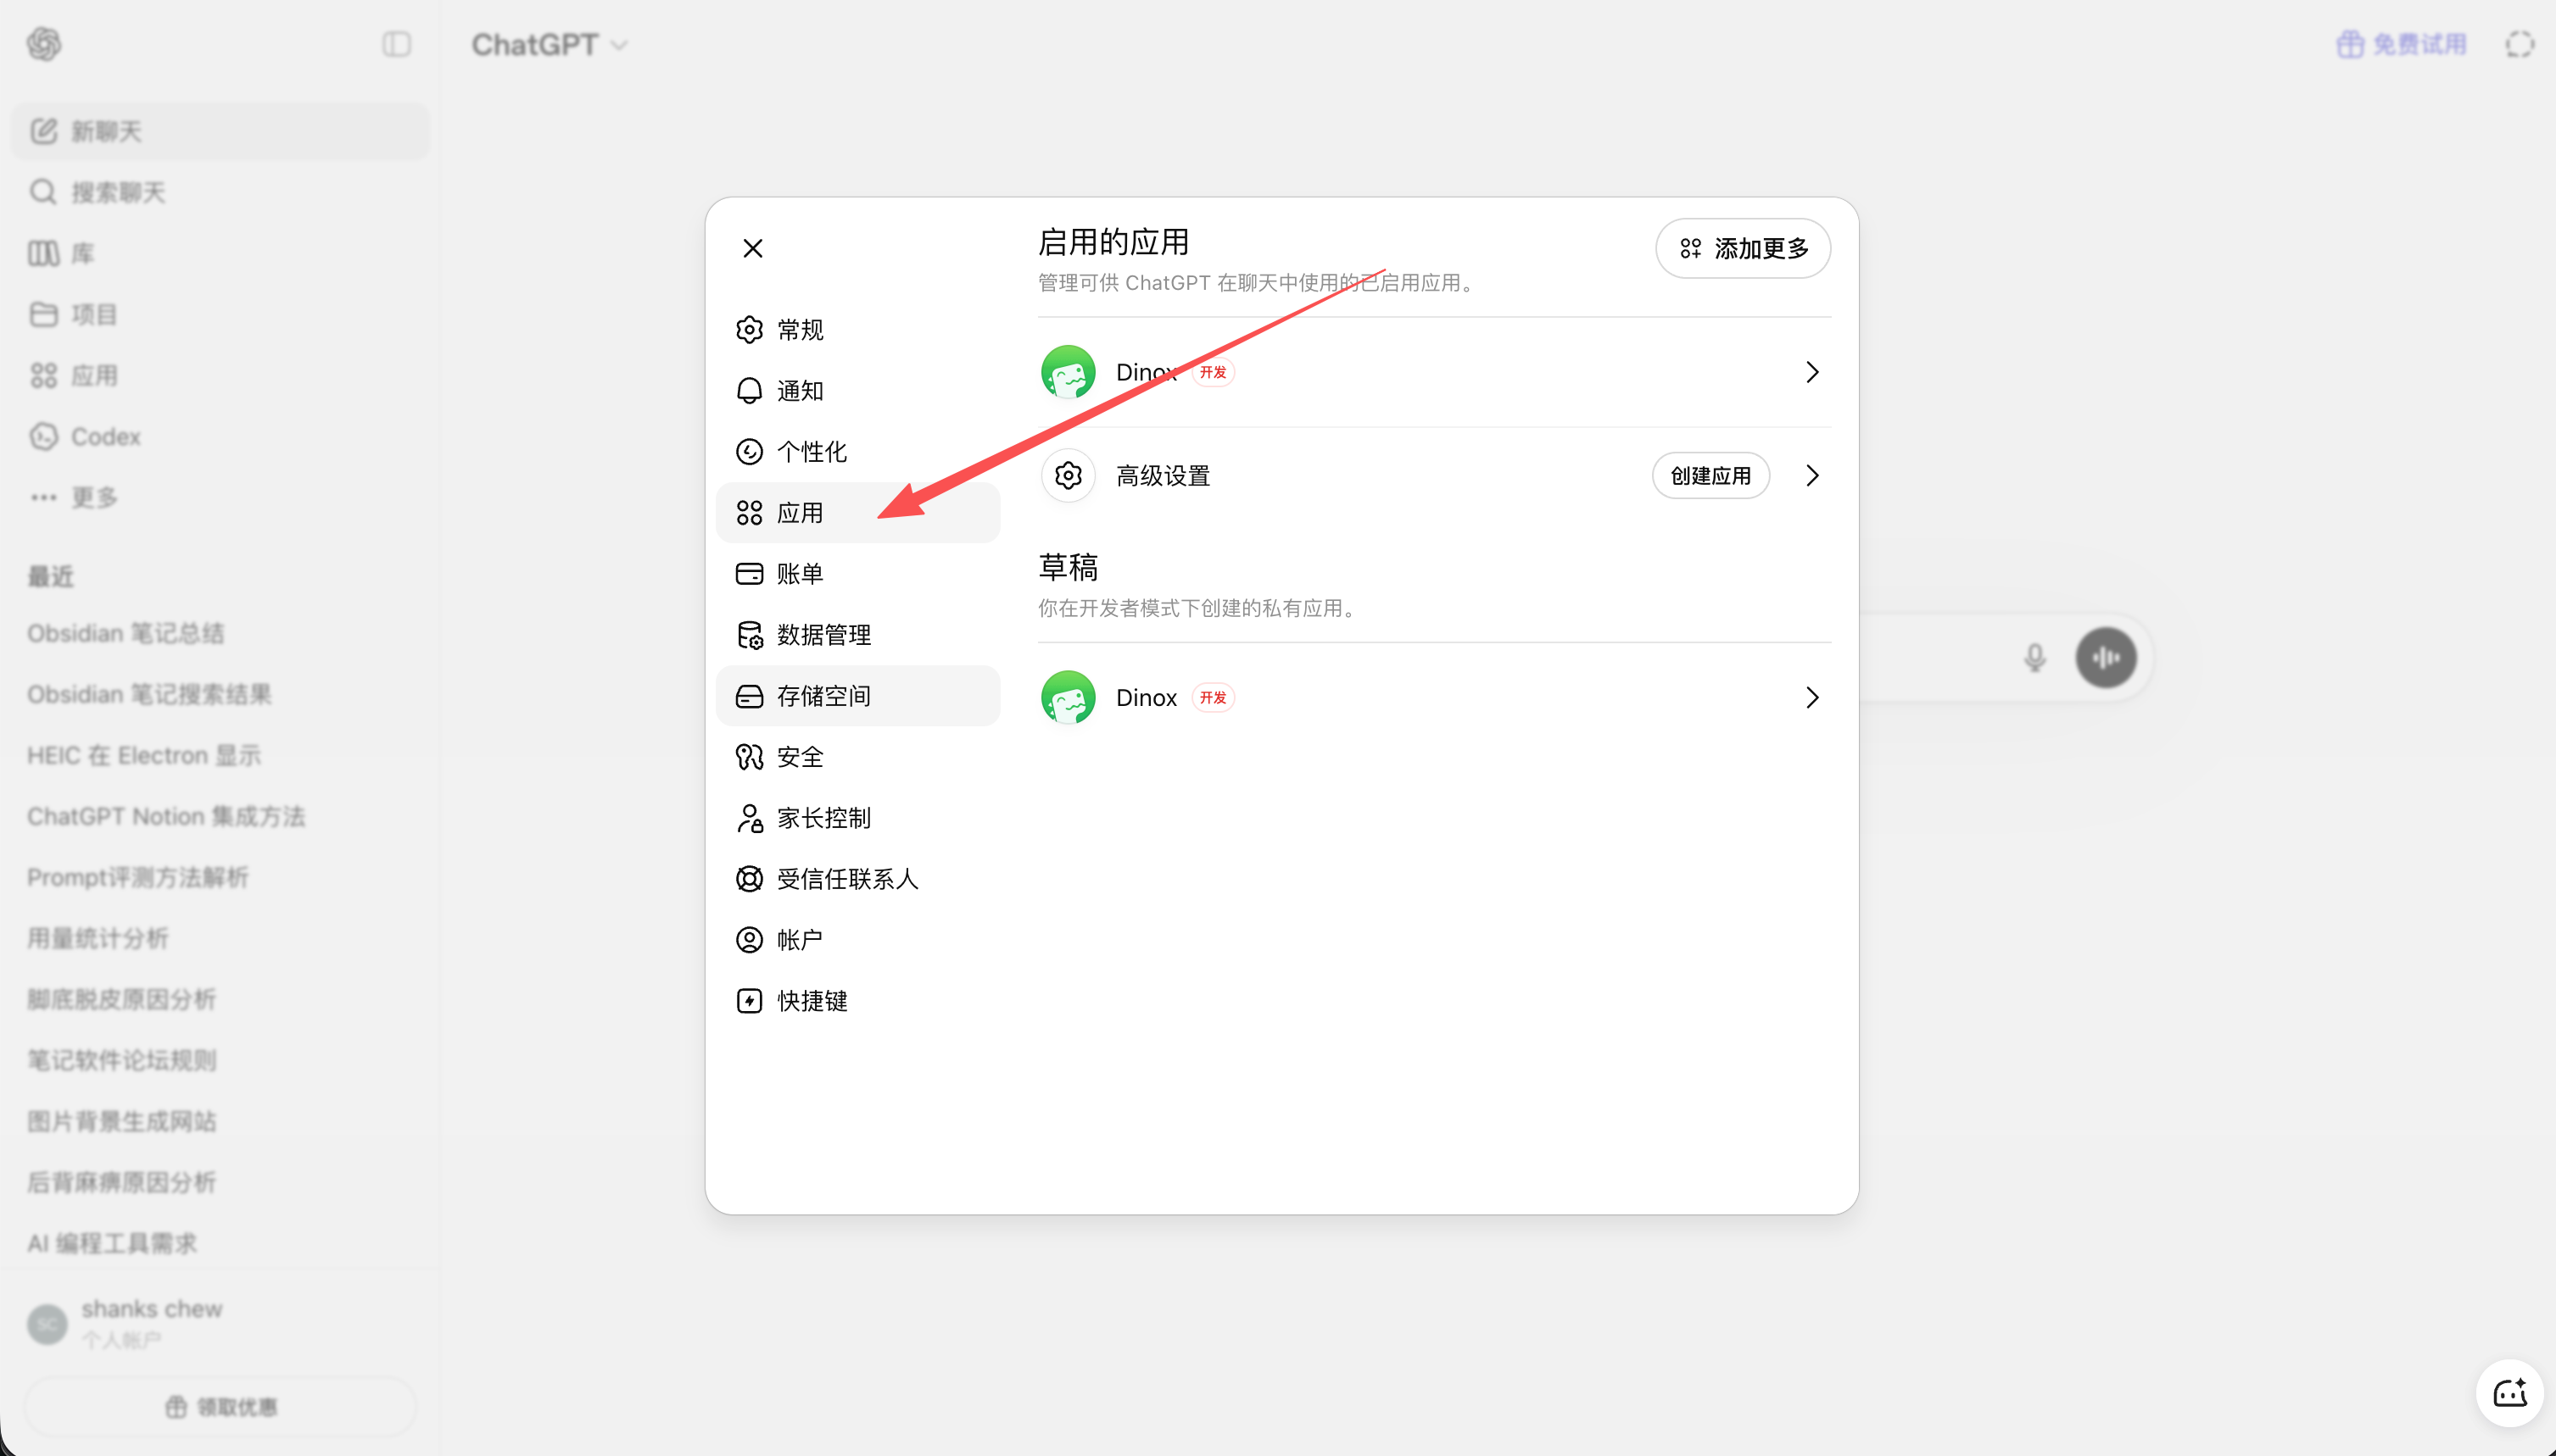The height and width of the screenshot is (1456, 2556).
Task: Click the 添加更多 button
Action: point(1743,248)
